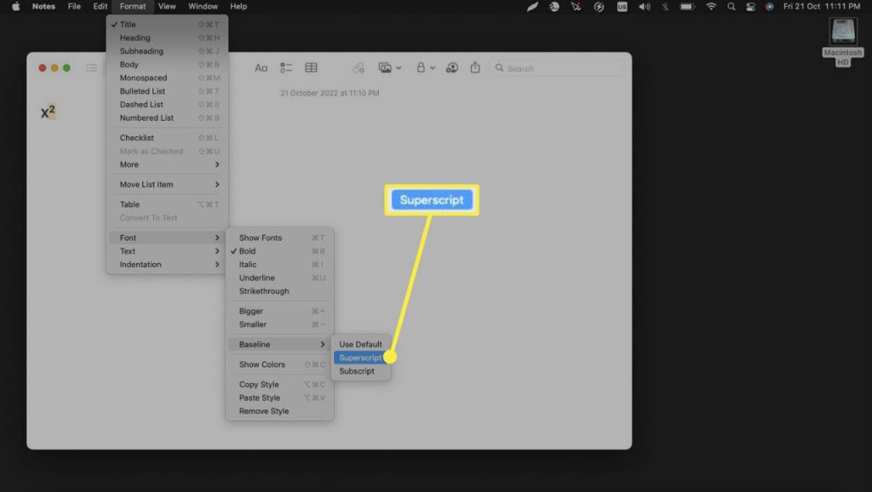Viewport: 872px width, 492px height.
Task: Toggle the checked Bold option
Action: coord(279,251)
